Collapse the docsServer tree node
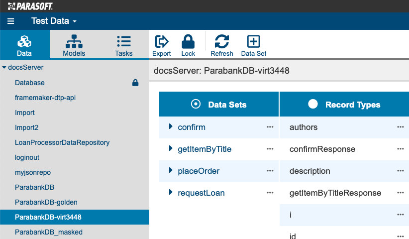This screenshot has width=409, height=239. click(4, 67)
